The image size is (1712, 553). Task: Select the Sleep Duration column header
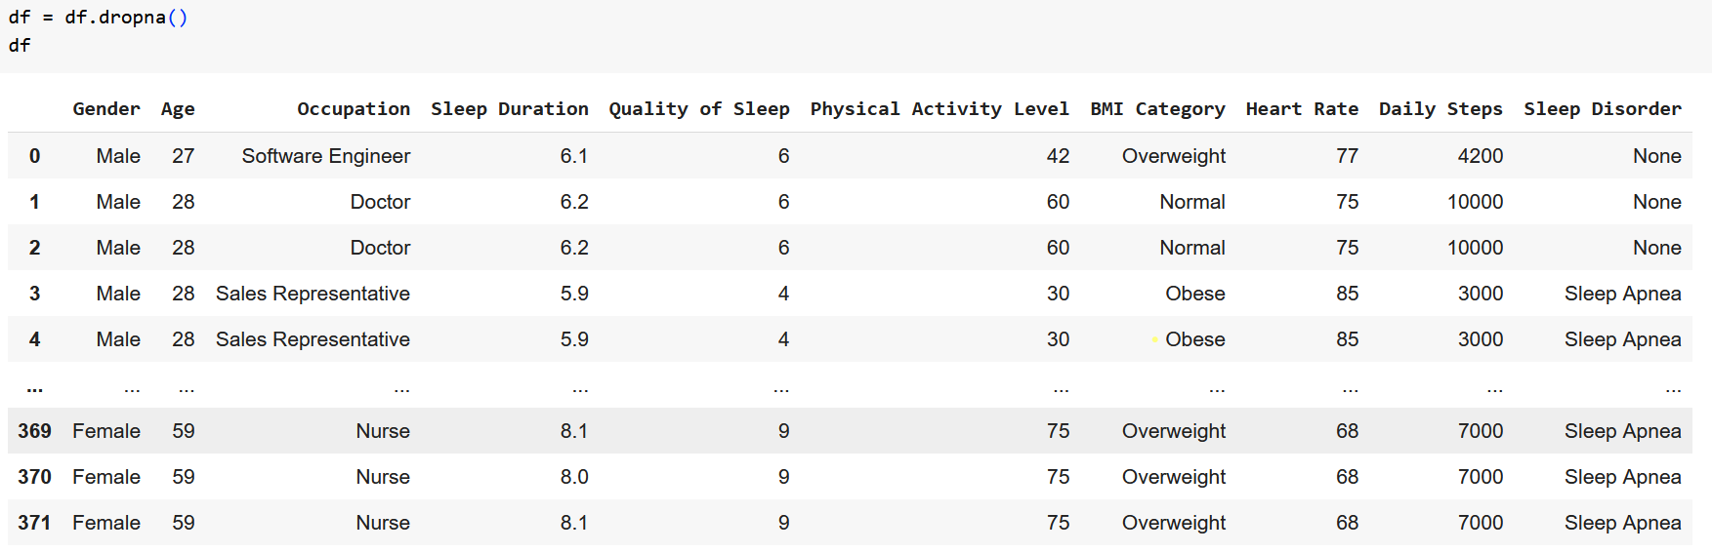pos(509,109)
